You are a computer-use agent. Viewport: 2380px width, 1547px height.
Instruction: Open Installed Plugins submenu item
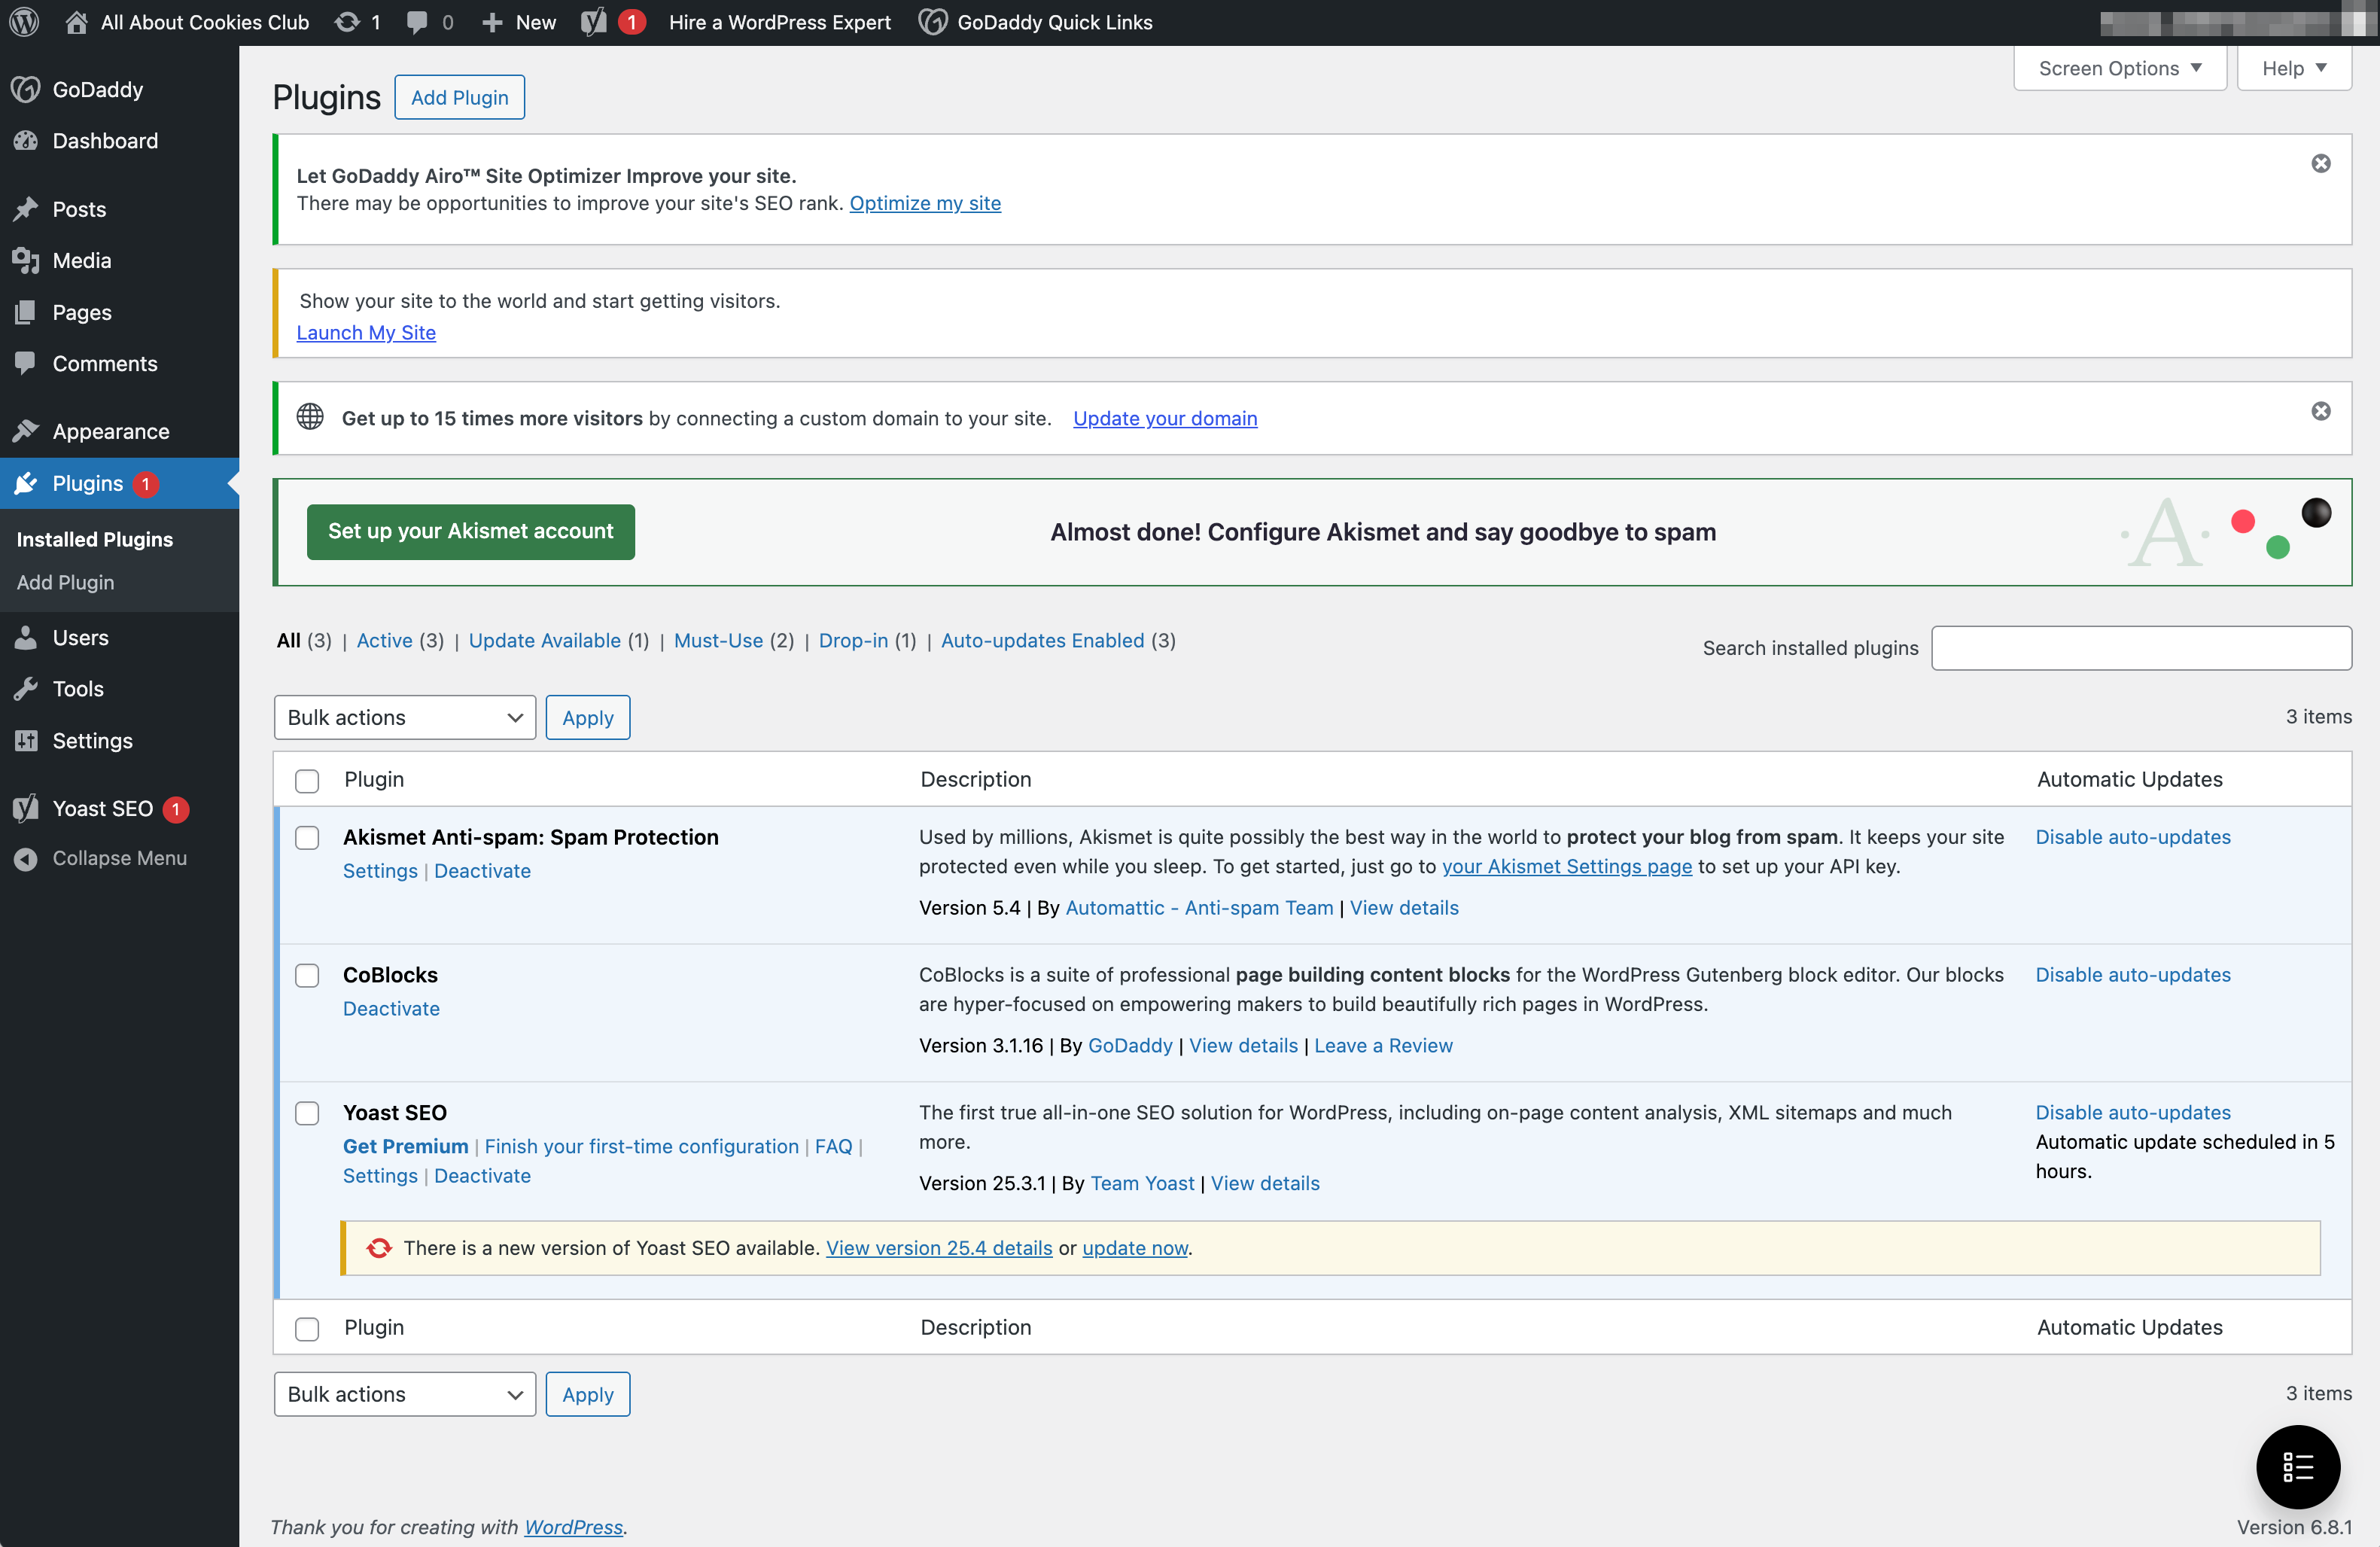(95, 539)
